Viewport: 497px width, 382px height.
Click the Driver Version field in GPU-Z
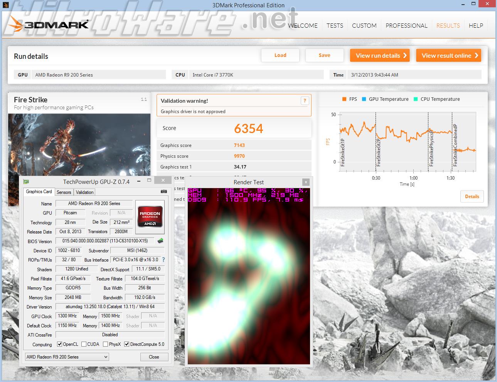click(x=110, y=307)
